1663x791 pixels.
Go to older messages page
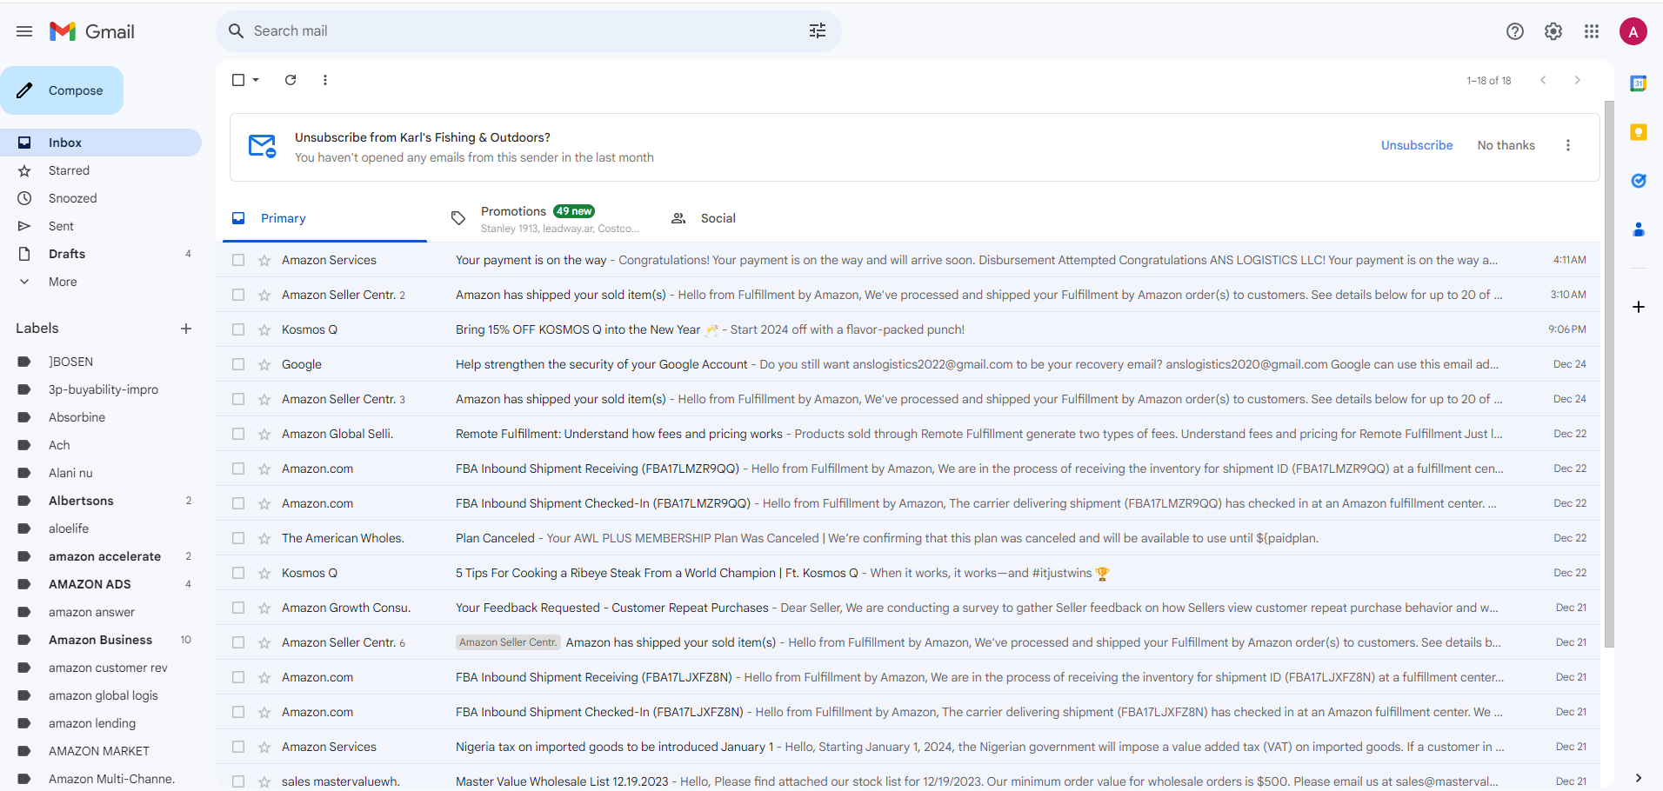[1577, 80]
